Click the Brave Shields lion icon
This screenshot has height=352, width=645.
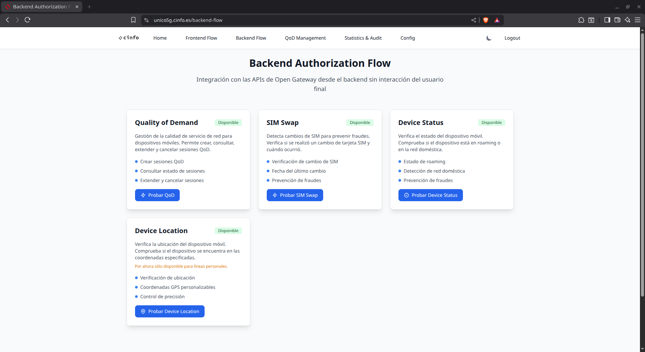pyautogui.click(x=485, y=20)
